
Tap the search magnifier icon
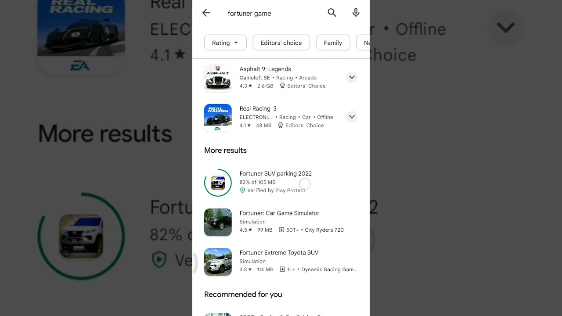(x=332, y=13)
